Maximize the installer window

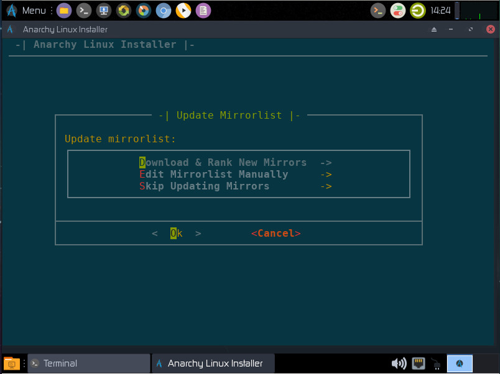pyautogui.click(x=471, y=29)
